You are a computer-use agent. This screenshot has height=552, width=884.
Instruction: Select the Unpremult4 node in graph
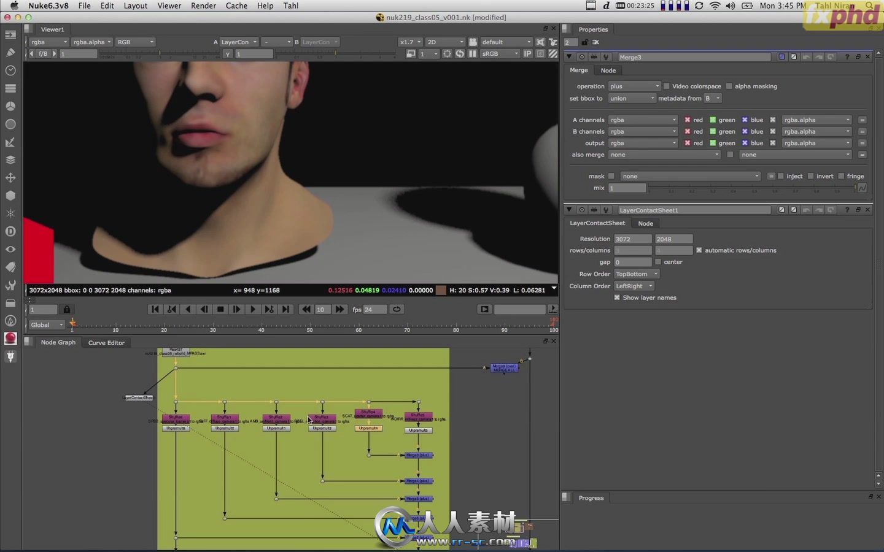(x=368, y=428)
